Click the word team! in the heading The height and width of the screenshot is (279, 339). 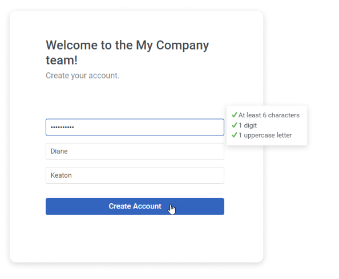(x=62, y=60)
